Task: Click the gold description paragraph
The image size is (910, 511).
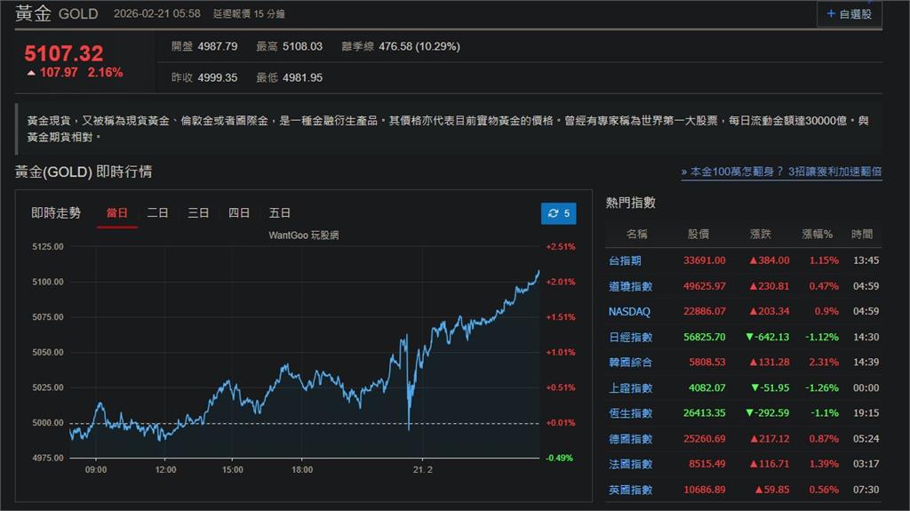Action: [x=448, y=128]
